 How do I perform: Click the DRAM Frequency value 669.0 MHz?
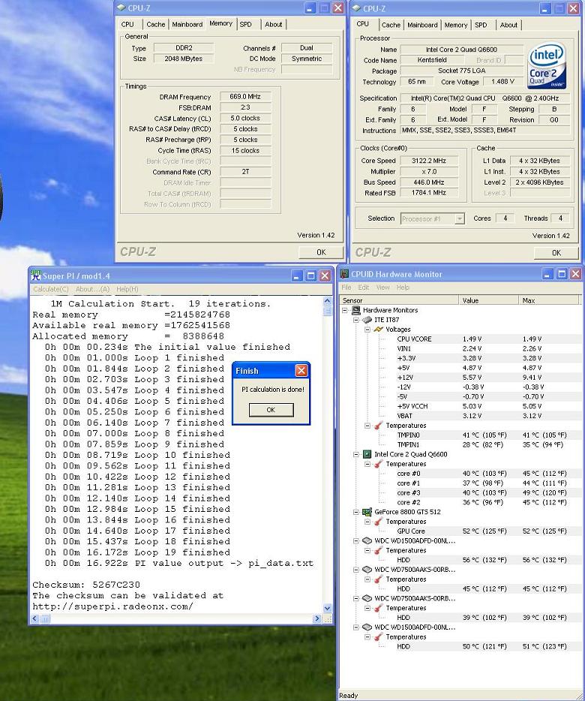coord(245,97)
